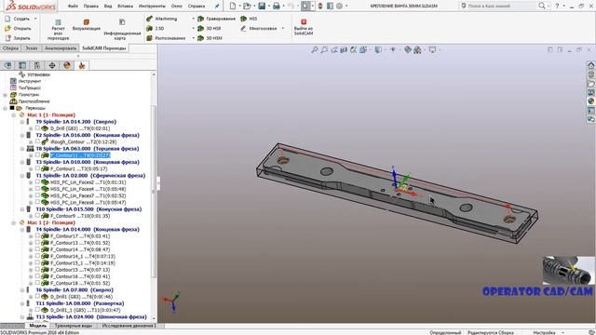Select the F_Contour11 operation row
The height and width of the screenshot is (335, 596).
(80, 155)
